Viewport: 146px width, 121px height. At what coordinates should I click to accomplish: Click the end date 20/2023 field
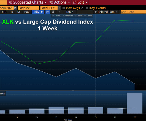[7, 8]
